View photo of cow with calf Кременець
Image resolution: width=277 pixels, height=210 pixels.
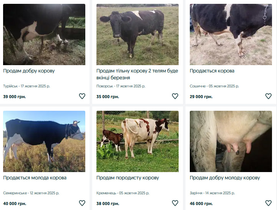(138, 141)
